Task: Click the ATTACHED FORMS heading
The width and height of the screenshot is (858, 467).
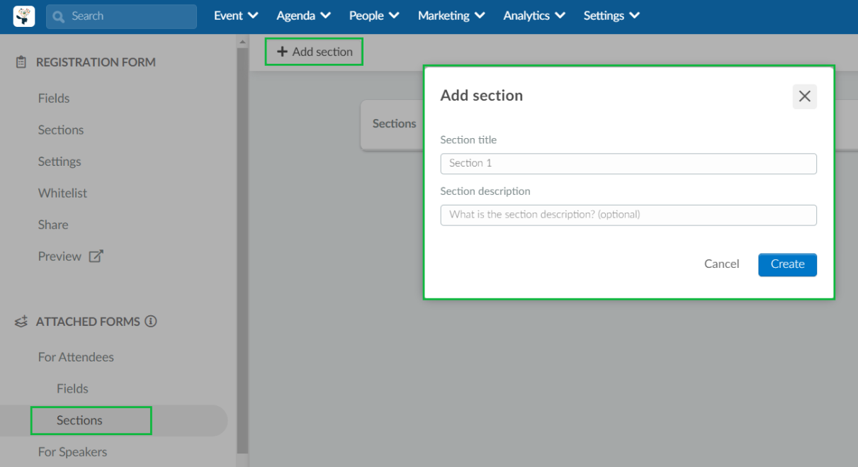Action: click(x=88, y=322)
